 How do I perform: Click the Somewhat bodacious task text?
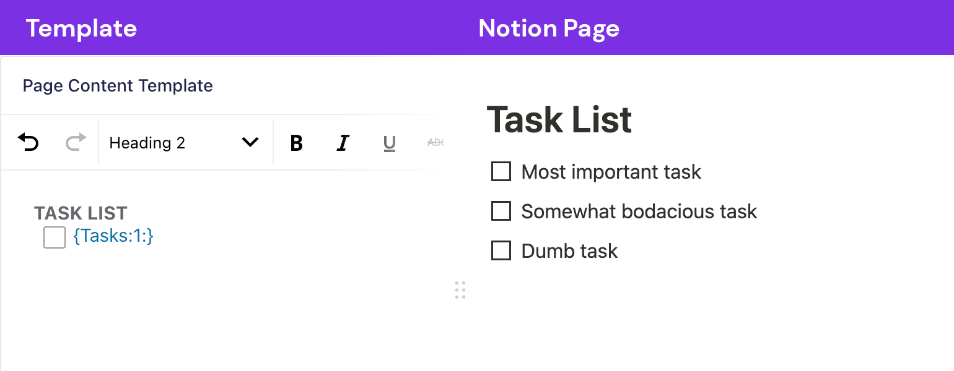pyautogui.click(x=639, y=211)
